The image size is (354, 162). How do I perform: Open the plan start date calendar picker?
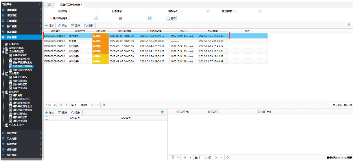tap(96, 18)
